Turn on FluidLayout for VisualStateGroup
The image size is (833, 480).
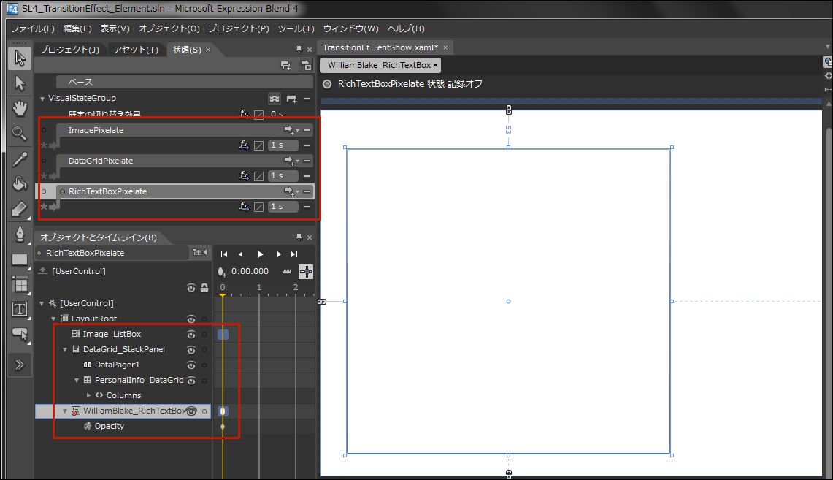pyautogui.click(x=274, y=99)
